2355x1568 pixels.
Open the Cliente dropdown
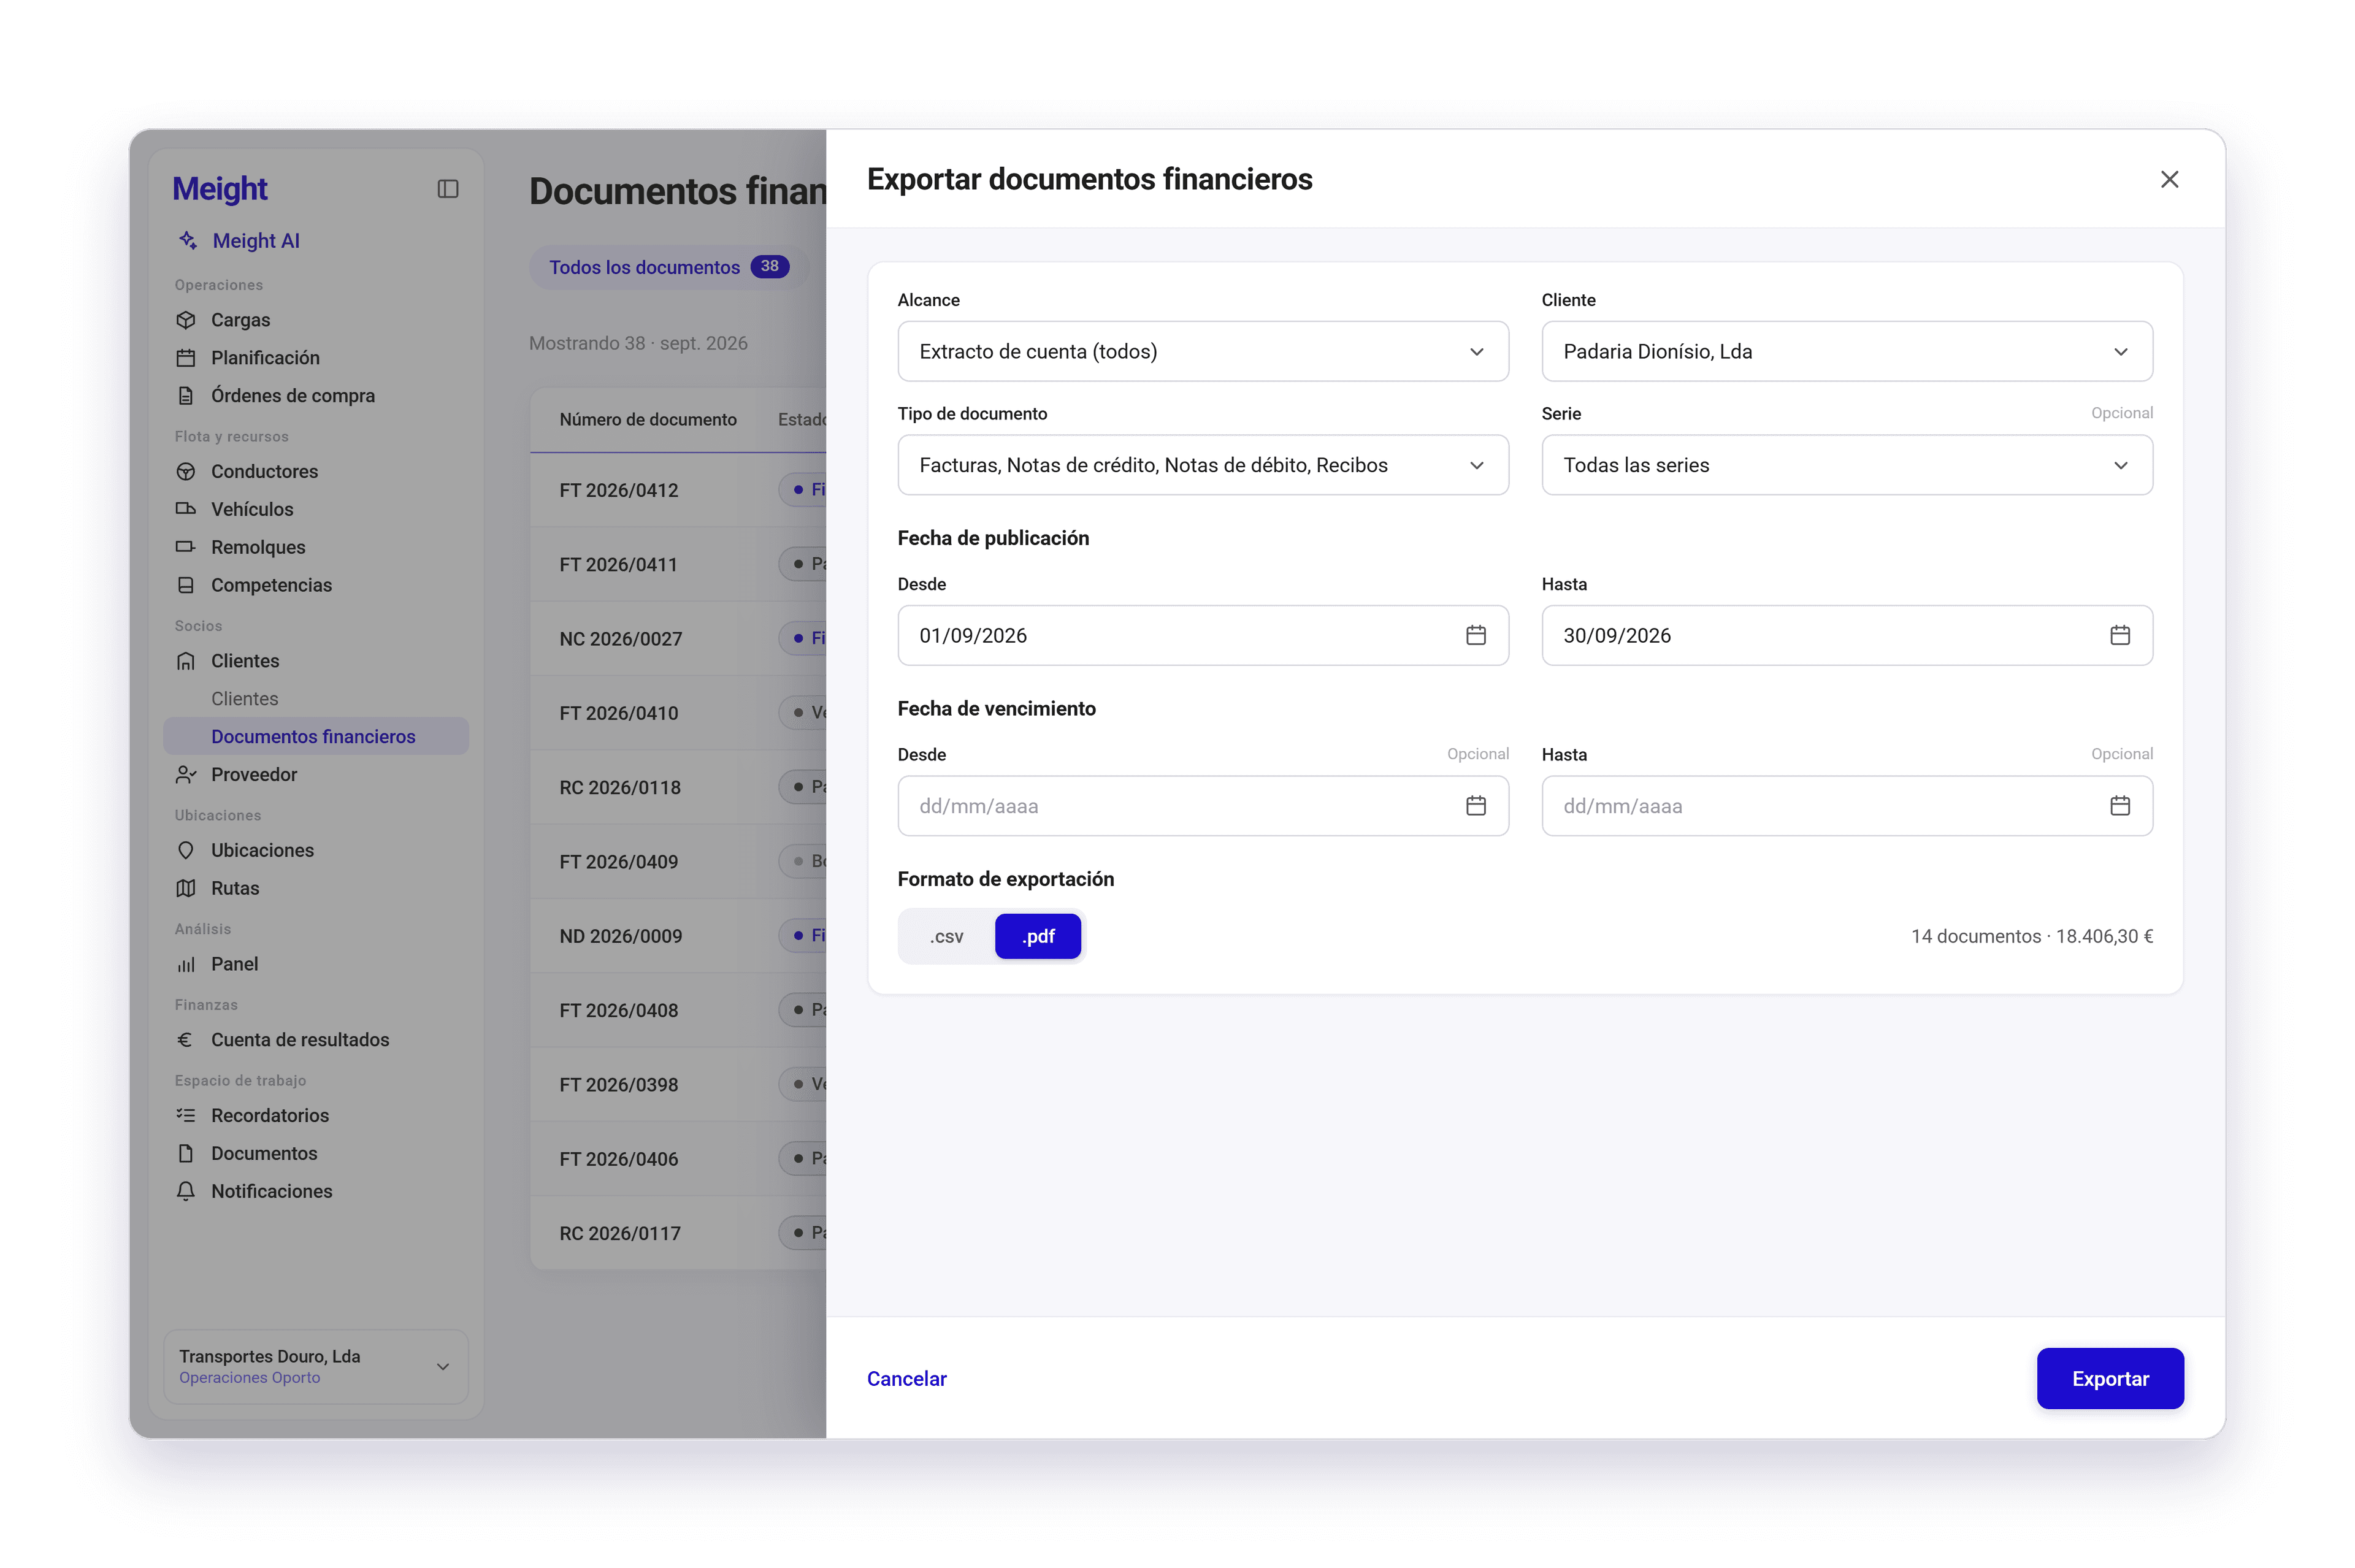pyautogui.click(x=1846, y=351)
